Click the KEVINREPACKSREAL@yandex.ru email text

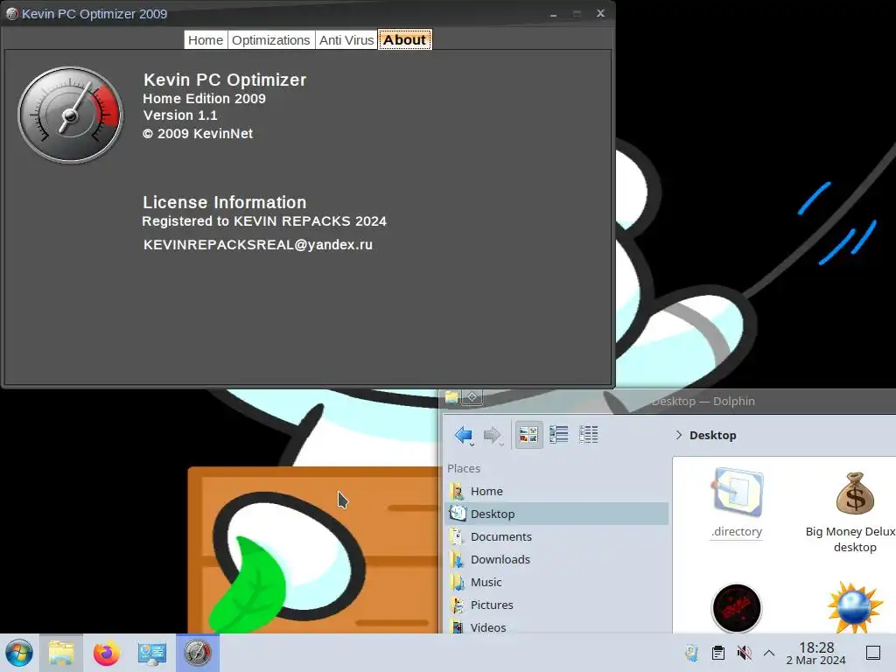[x=258, y=245]
